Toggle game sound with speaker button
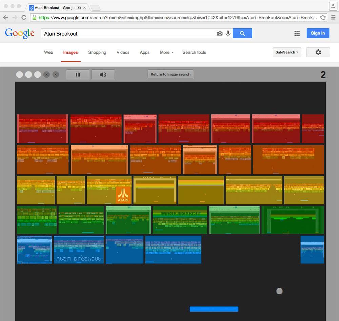 [x=103, y=74]
